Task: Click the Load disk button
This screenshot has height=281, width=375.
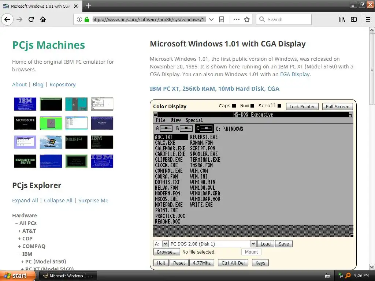Action: pos(266,244)
